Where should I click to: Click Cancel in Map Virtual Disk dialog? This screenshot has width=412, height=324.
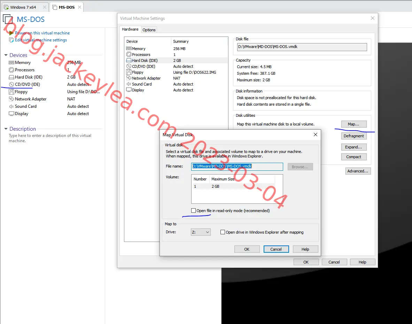[x=276, y=249]
